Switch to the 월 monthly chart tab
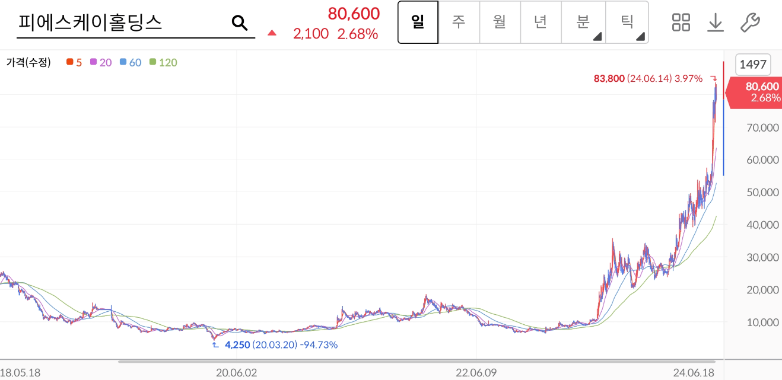 pos(500,22)
